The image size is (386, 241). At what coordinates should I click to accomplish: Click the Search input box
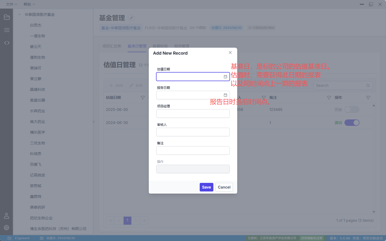343,85
